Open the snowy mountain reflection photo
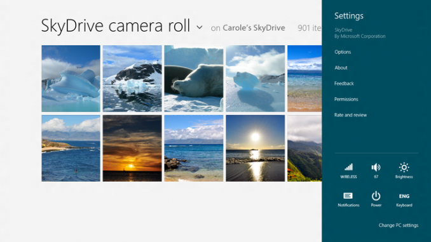This screenshot has height=242, width=431. tap(132, 79)
